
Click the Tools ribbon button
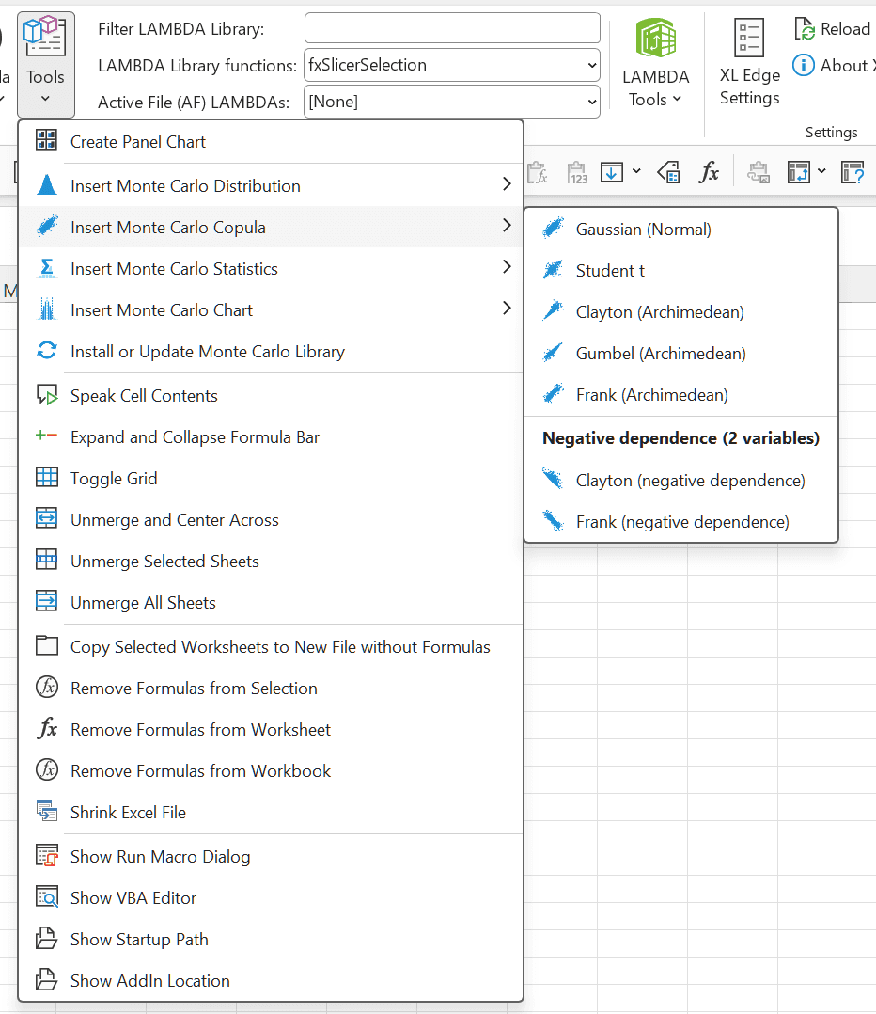pos(46,64)
